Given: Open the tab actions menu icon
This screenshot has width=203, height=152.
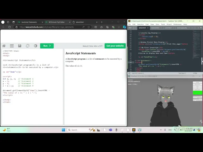Looking at the screenshot, I should [14, 22].
